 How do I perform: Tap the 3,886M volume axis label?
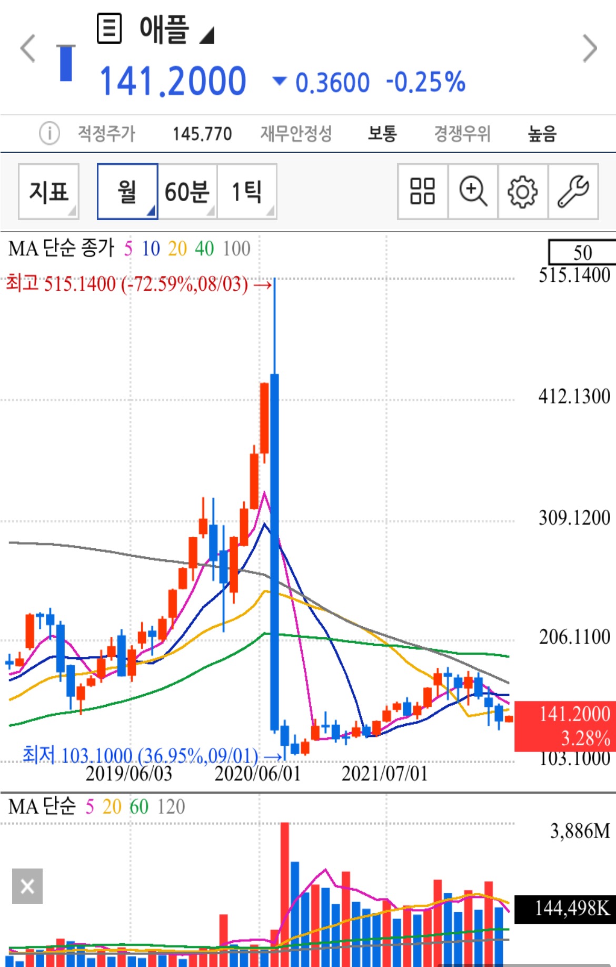pos(580,831)
